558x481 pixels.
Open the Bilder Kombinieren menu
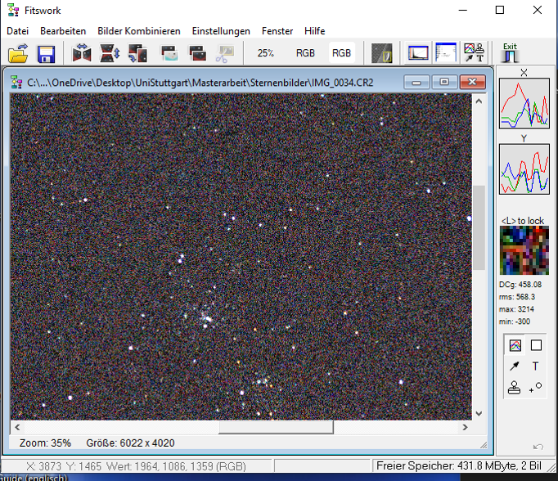coord(139,31)
